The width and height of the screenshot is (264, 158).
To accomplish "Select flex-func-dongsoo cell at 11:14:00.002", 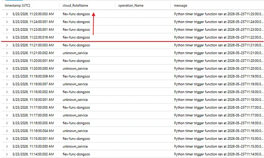I will 76,154.
